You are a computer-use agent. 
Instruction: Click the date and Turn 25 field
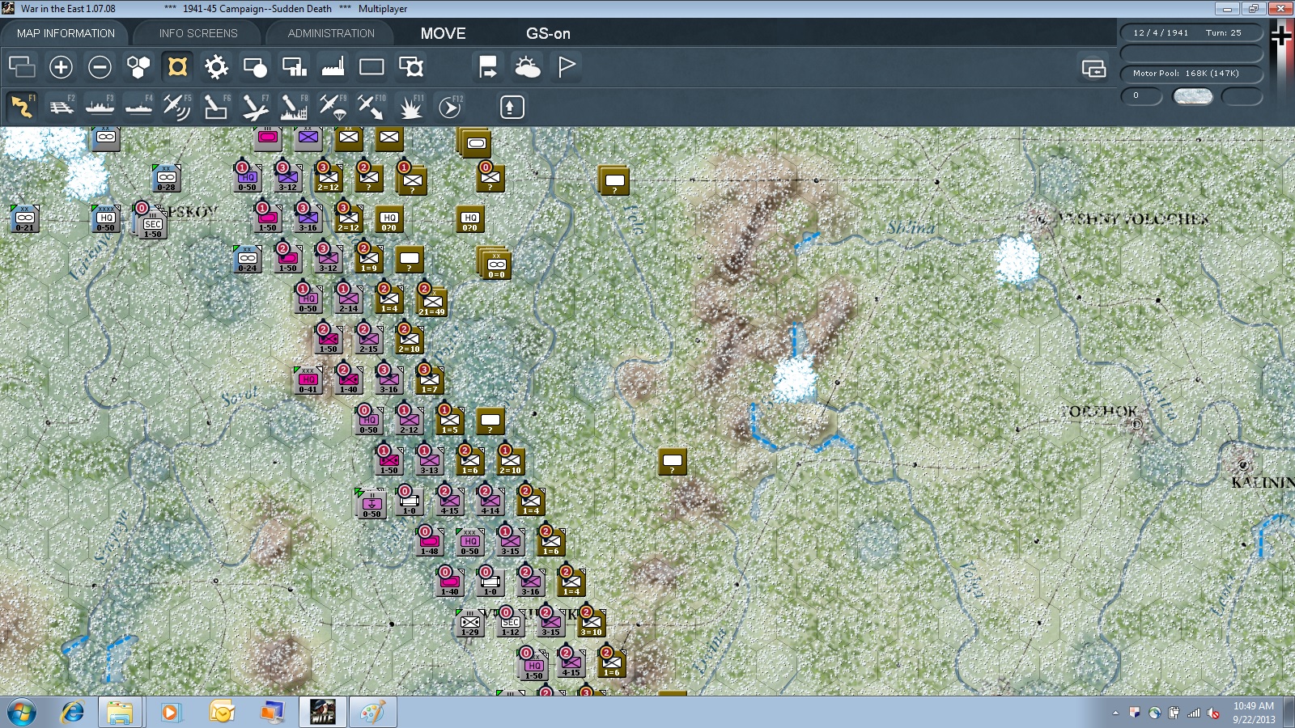1191,32
